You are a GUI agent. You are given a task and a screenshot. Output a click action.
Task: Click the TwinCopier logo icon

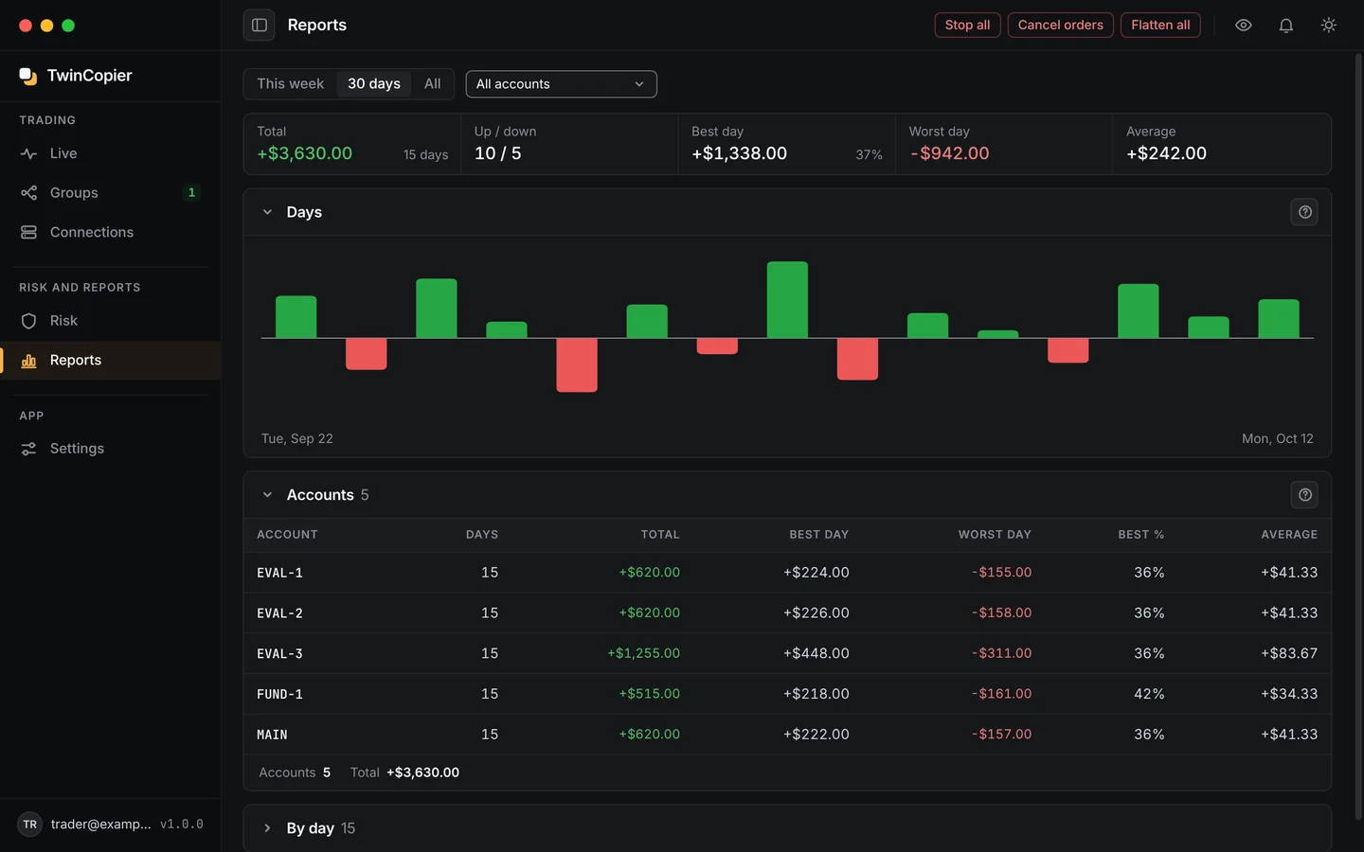click(28, 76)
